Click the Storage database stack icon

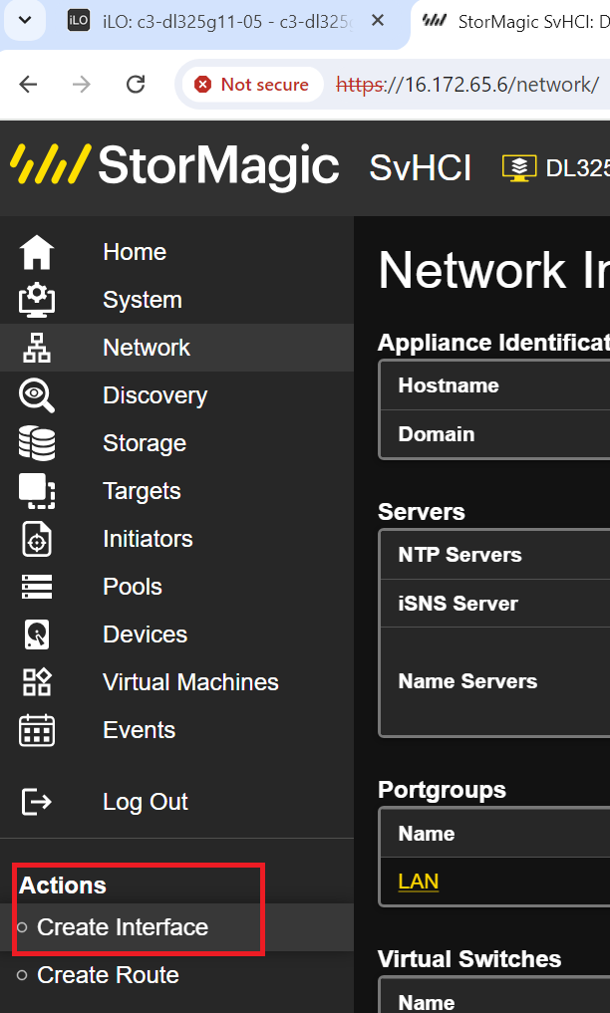(x=37, y=443)
